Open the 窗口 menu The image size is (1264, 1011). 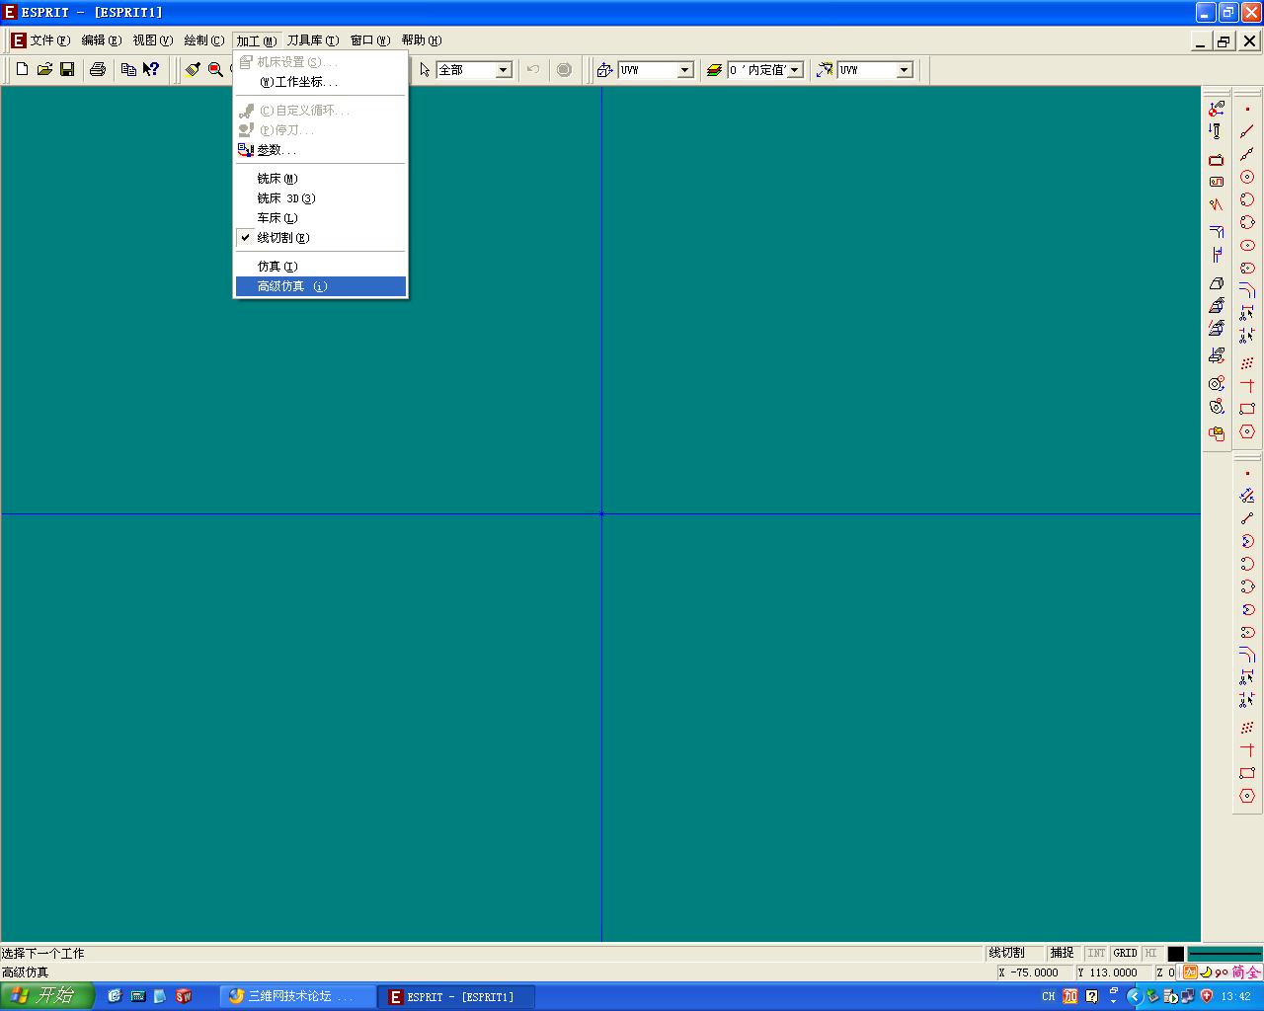tap(370, 40)
